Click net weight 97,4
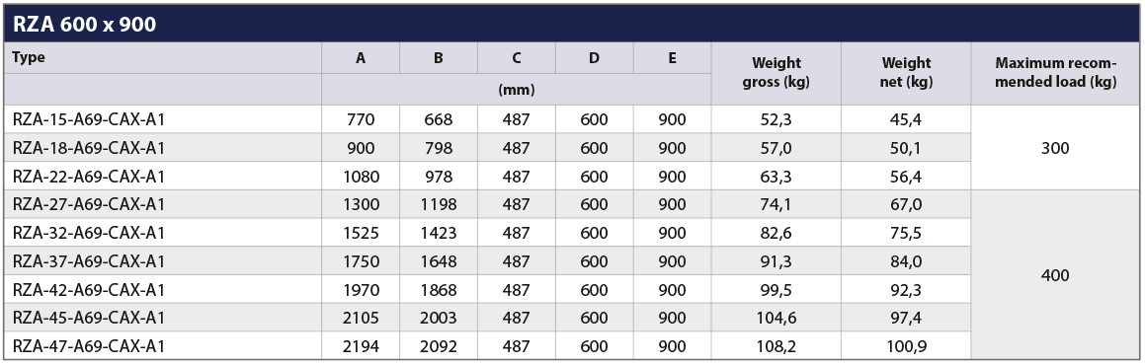This screenshot has width=1145, height=364. click(906, 318)
